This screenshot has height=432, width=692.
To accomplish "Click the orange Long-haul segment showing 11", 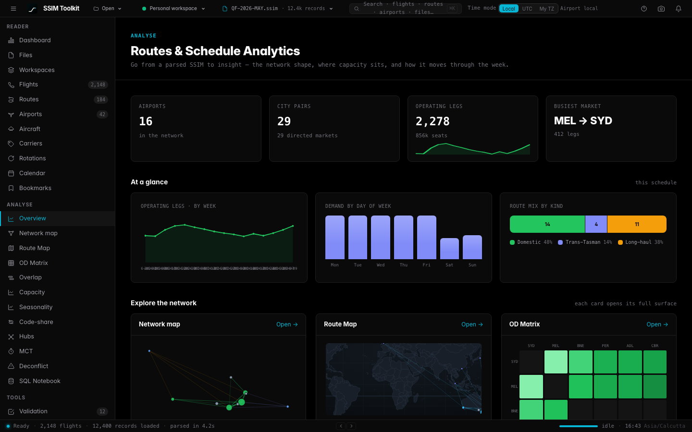I will coord(637,224).
